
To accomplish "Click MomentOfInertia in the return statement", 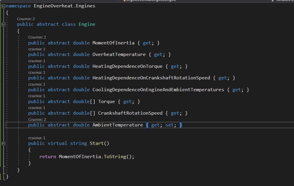I will pyautogui.click(x=80, y=157).
